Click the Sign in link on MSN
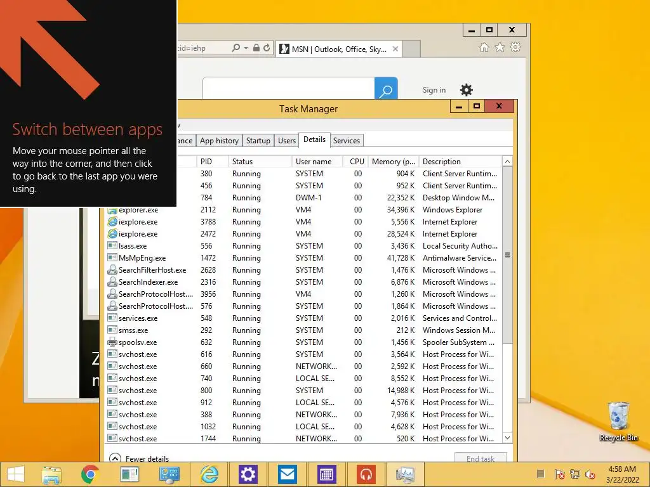Screen dimensions: 650x487 coord(434,90)
